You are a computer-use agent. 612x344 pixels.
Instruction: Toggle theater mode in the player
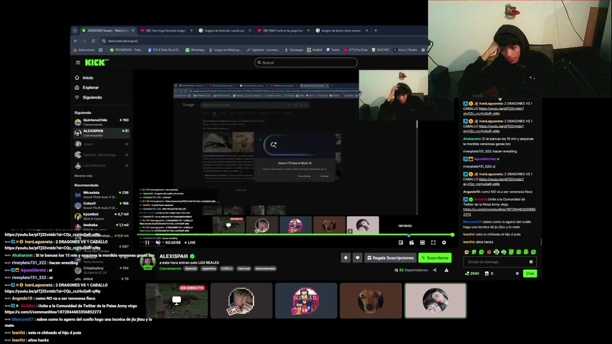pyautogui.click(x=422, y=243)
